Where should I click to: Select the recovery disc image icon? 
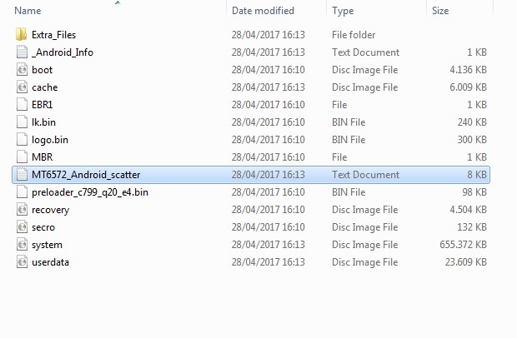22,209
